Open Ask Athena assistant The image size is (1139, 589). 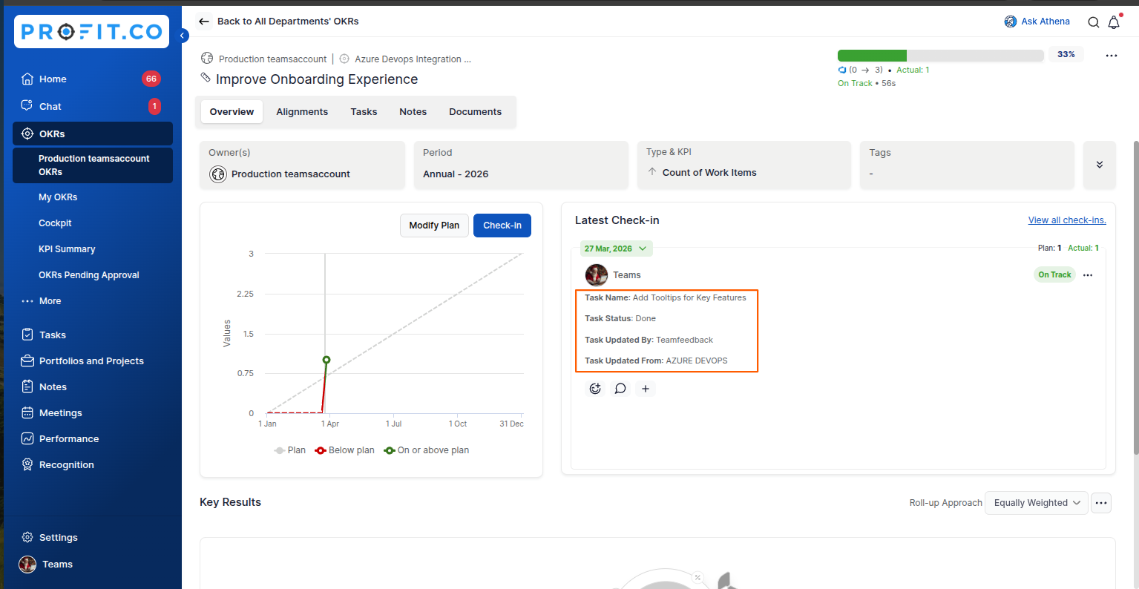1037,22
